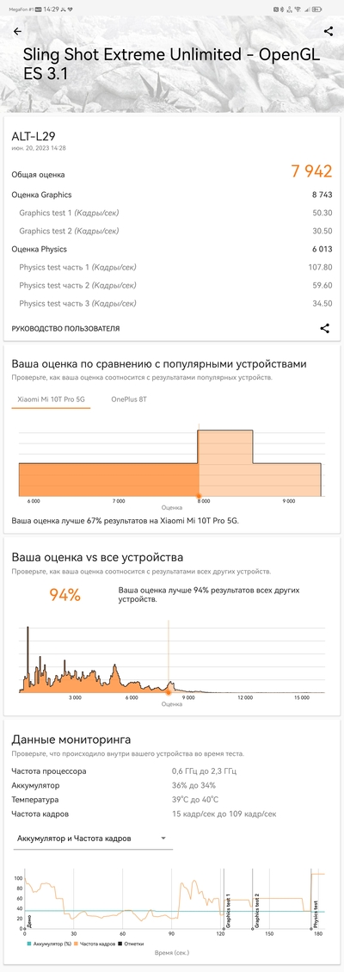The width and height of the screenshot is (344, 972).
Task: Tap the overall score 7 942
Action: click(x=312, y=171)
